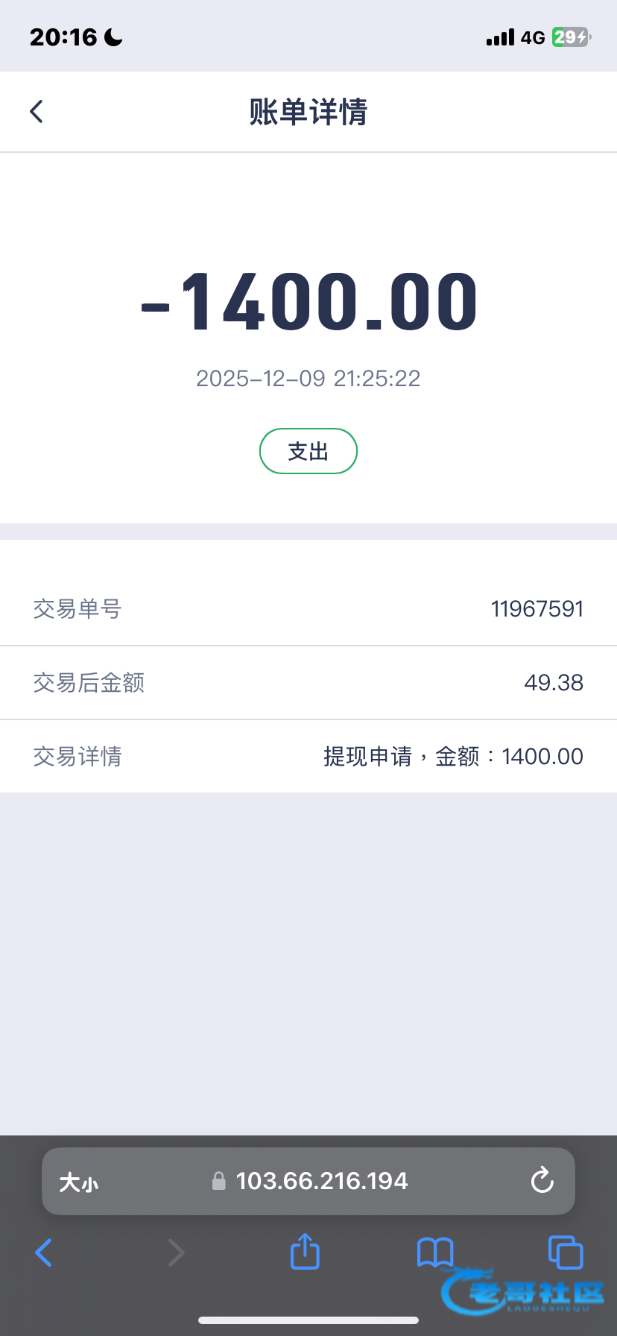Tap the 20:16 clock in the status bar
The width and height of the screenshot is (617, 1336).
coord(64,37)
